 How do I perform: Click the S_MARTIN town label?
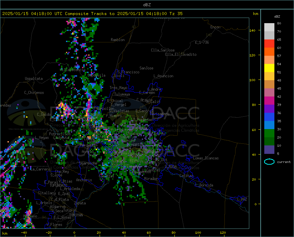135,145
